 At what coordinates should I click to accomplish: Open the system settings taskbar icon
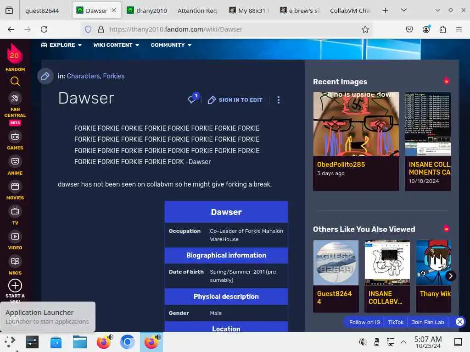coord(32,342)
